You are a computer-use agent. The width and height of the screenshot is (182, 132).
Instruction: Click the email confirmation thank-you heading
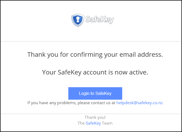tap(95, 55)
